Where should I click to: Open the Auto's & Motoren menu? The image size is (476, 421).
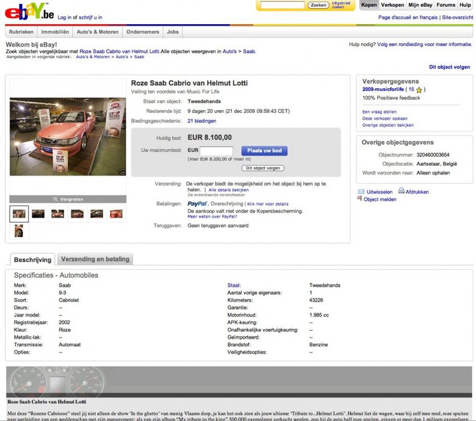point(98,32)
